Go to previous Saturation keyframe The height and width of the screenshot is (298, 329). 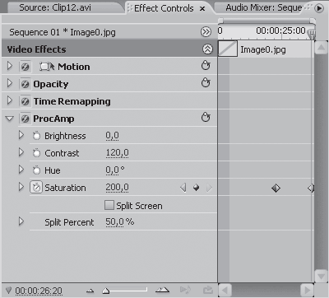coord(183,188)
